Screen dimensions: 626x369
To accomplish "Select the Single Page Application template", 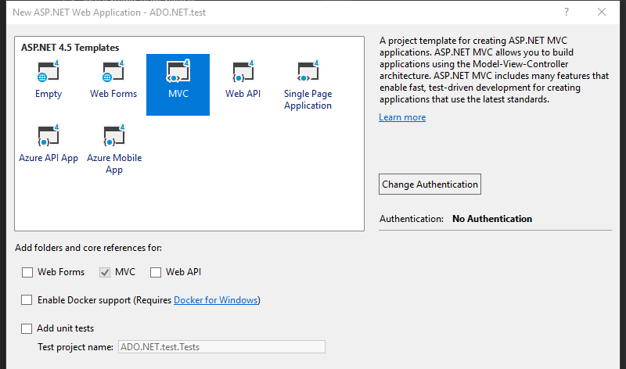I will [x=308, y=85].
